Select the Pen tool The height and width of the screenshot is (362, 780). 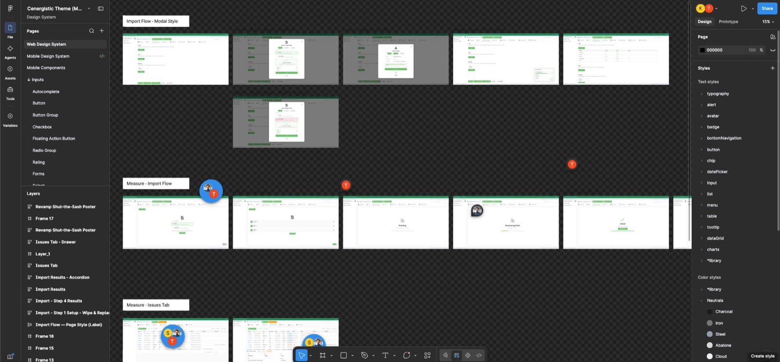(x=364, y=355)
